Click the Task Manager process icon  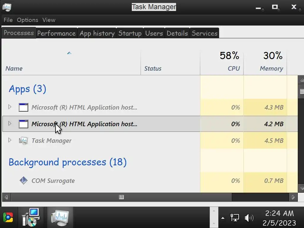click(23, 140)
